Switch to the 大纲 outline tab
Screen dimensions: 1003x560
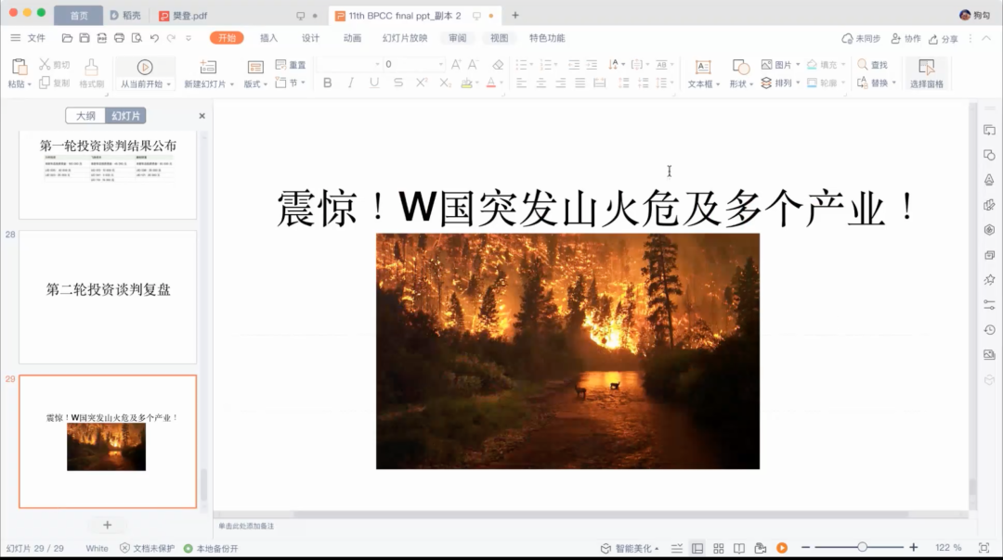click(85, 116)
